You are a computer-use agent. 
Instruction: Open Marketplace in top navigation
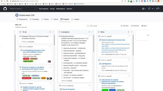point(61,9)
